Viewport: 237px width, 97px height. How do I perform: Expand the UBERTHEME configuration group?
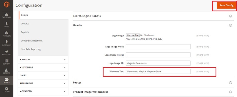coord(43,83)
